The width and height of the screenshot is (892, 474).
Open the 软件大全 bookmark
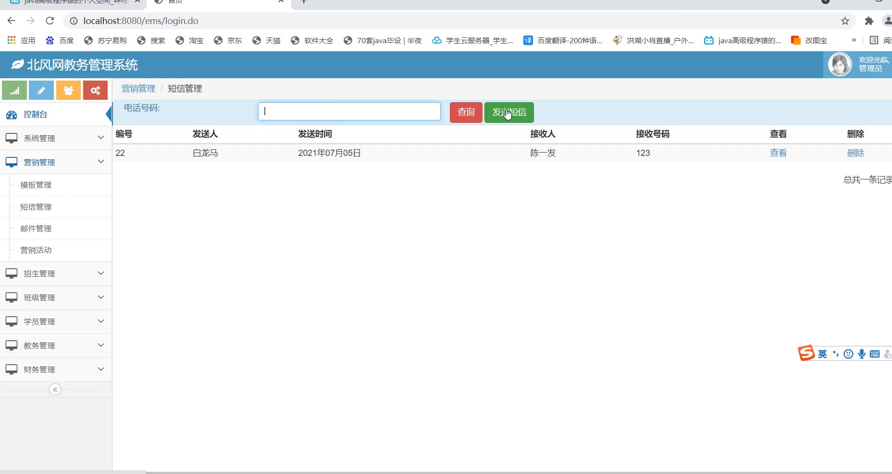click(x=312, y=40)
